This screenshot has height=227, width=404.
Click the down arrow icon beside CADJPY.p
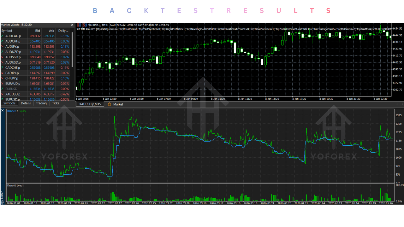tap(3, 73)
